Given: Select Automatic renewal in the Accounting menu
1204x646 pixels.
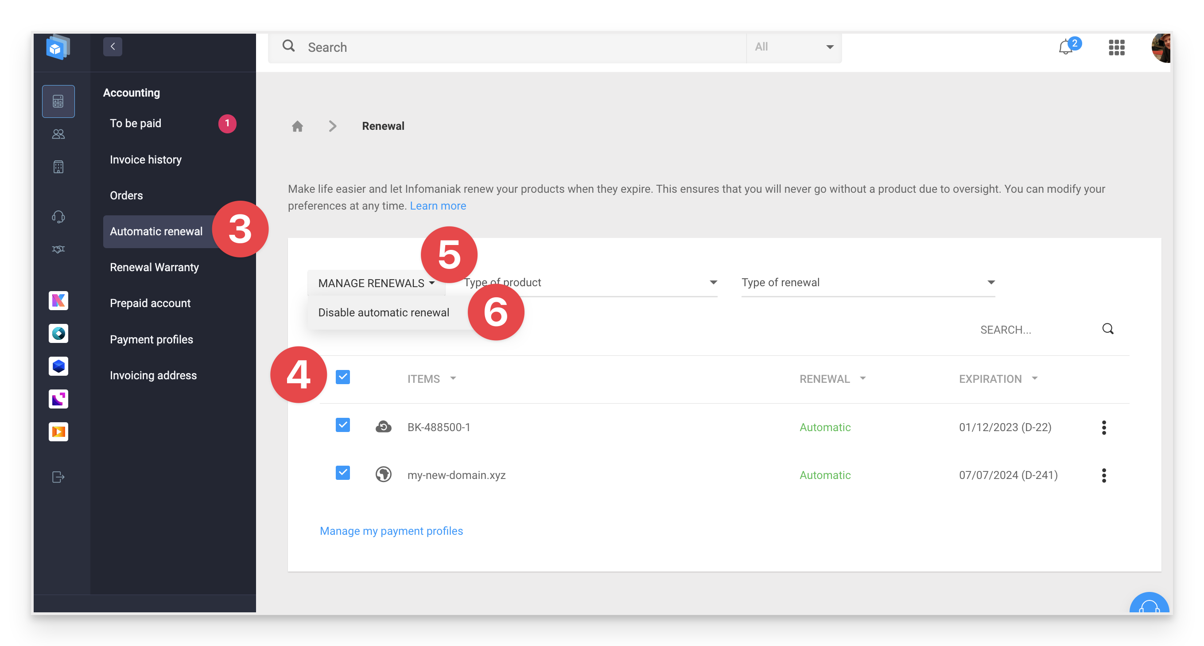Looking at the screenshot, I should pyautogui.click(x=156, y=231).
